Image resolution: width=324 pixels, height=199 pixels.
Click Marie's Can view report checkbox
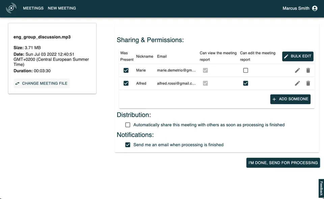[206, 70]
